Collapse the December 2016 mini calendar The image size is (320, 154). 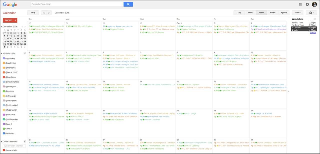tap(1, 27)
